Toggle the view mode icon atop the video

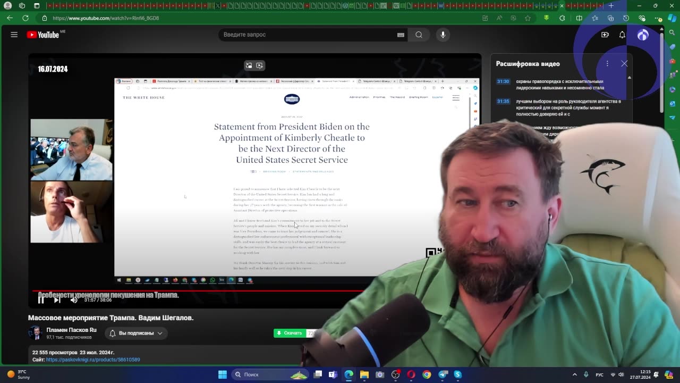pyautogui.click(x=259, y=65)
